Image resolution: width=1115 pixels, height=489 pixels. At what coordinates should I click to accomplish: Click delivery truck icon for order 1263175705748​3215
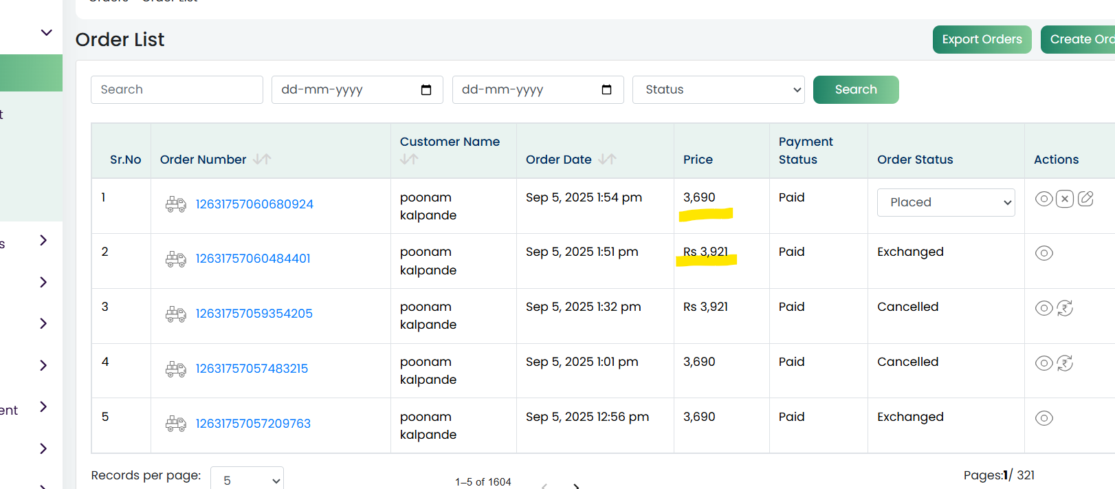tap(176, 369)
